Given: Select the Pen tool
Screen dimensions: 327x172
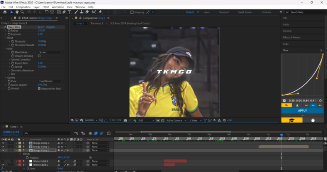Looking at the screenshot, I should 64,12.
